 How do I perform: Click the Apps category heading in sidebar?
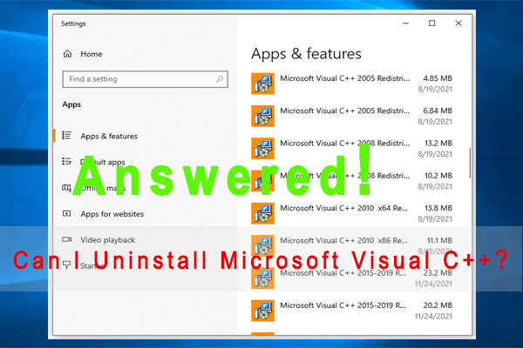[71, 104]
